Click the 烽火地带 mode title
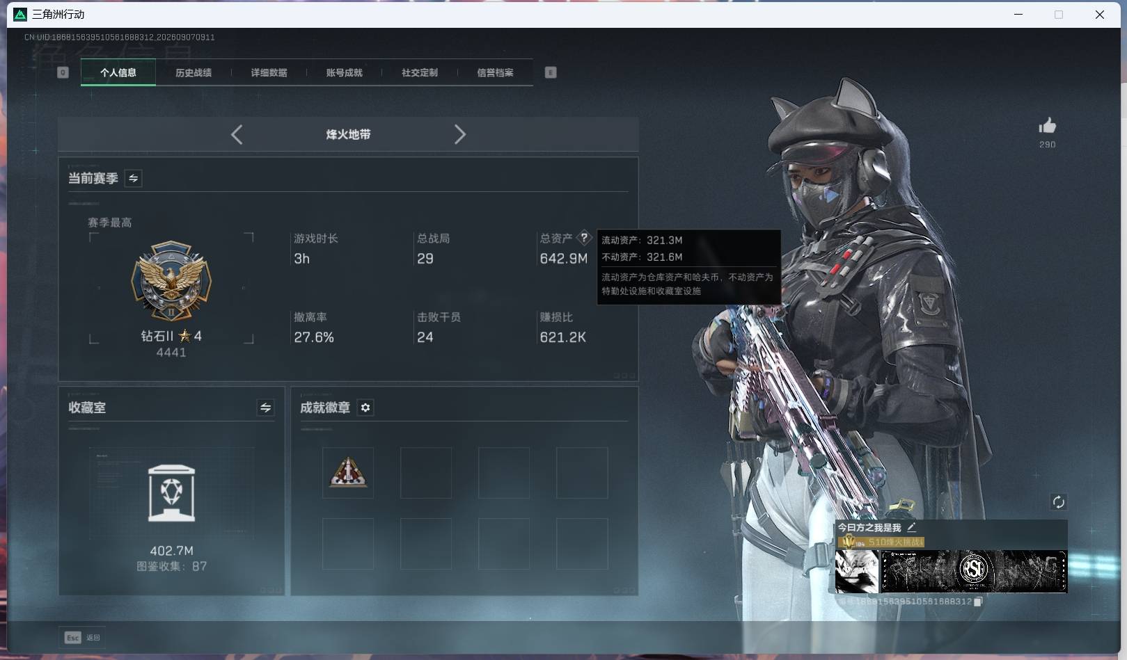This screenshot has height=660, width=1127. (348, 134)
